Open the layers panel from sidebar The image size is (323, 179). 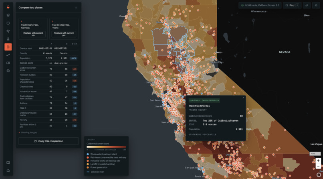coord(8,15)
